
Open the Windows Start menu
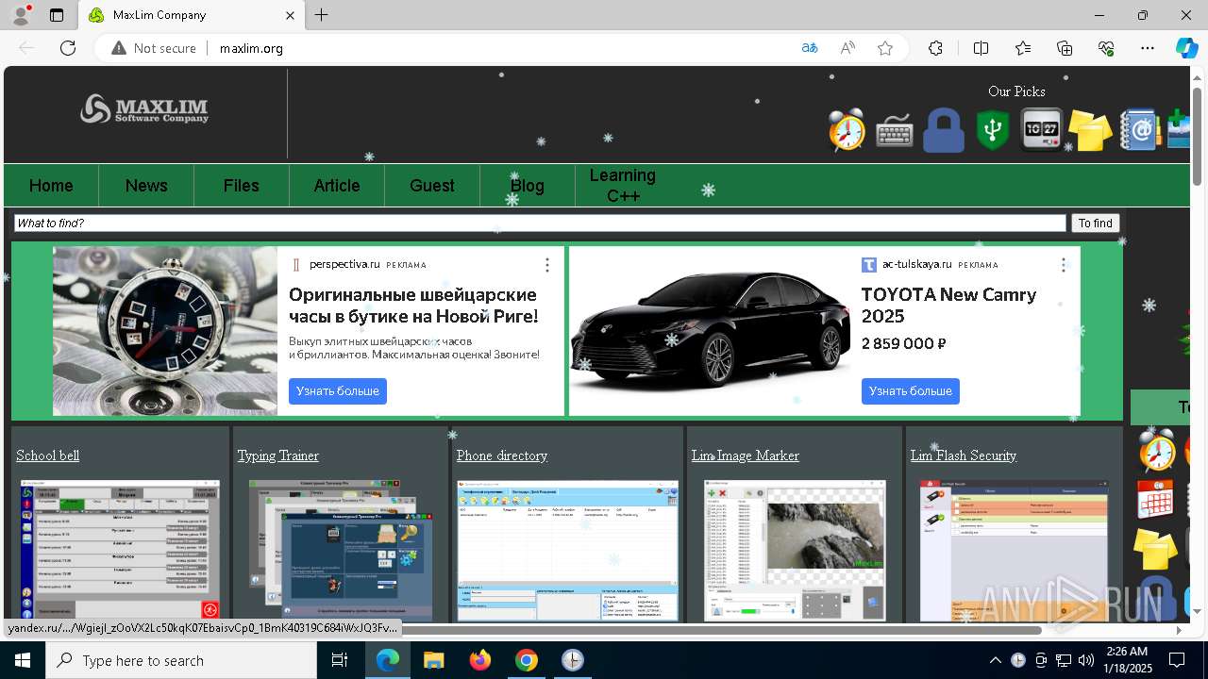tap(23, 660)
